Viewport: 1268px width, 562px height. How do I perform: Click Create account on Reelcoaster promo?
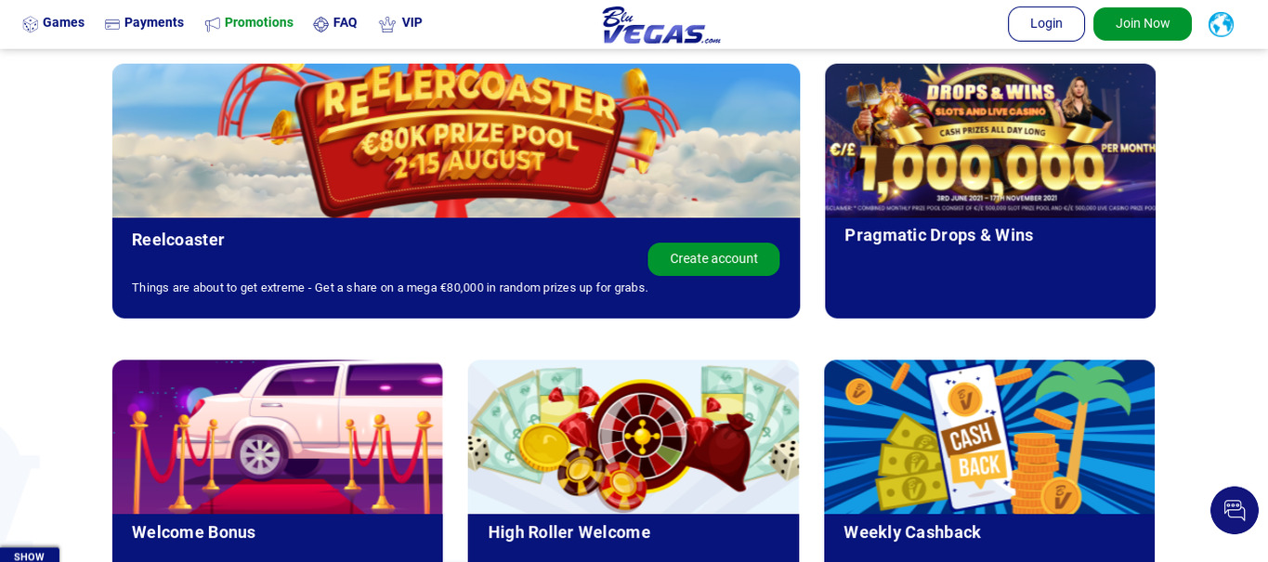713,259
